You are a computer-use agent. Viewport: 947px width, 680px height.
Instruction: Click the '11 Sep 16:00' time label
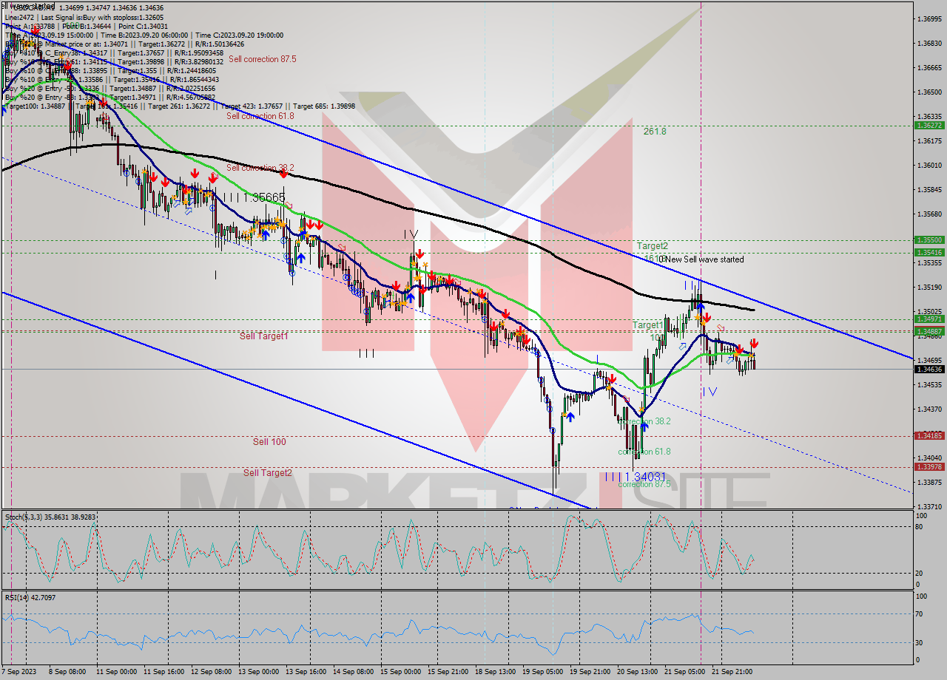[164, 672]
